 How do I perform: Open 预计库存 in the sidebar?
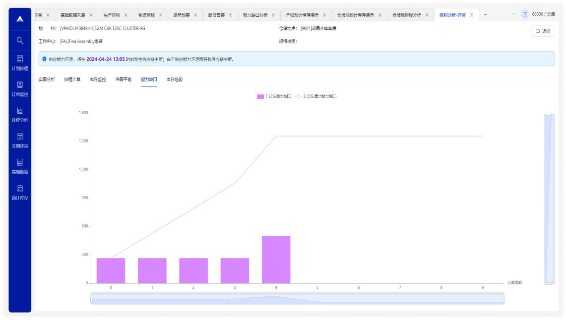coord(20,192)
